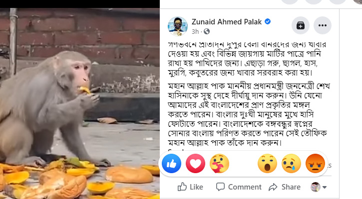Open Zunaid Ahmed Palak's profile name link
The width and height of the screenshot is (362, 199).
[227, 22]
